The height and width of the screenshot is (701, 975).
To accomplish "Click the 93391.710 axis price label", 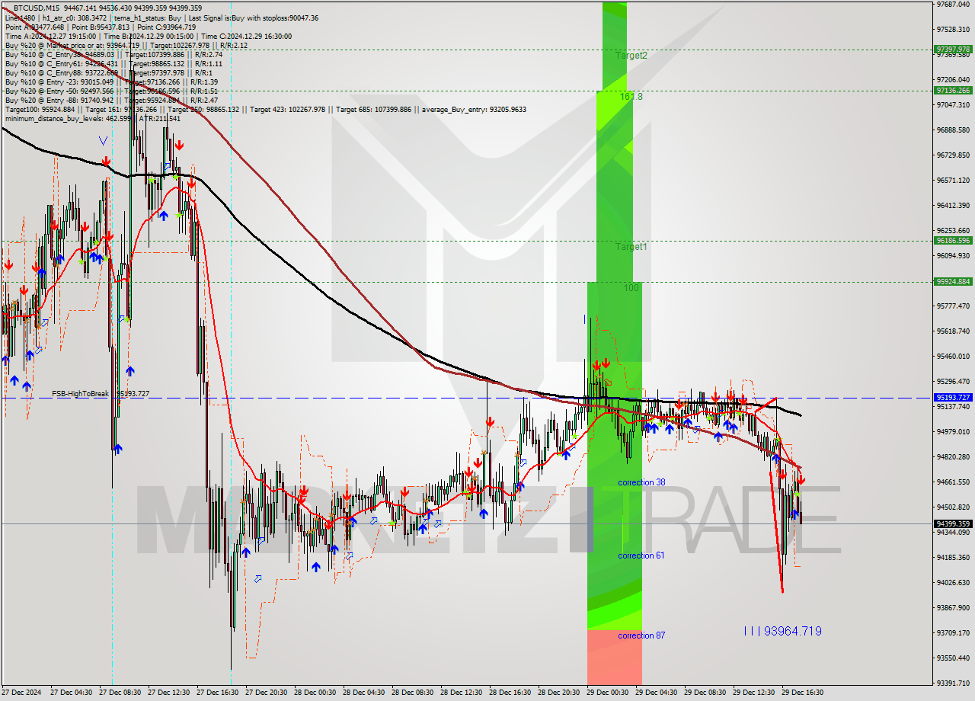I will click(953, 683).
